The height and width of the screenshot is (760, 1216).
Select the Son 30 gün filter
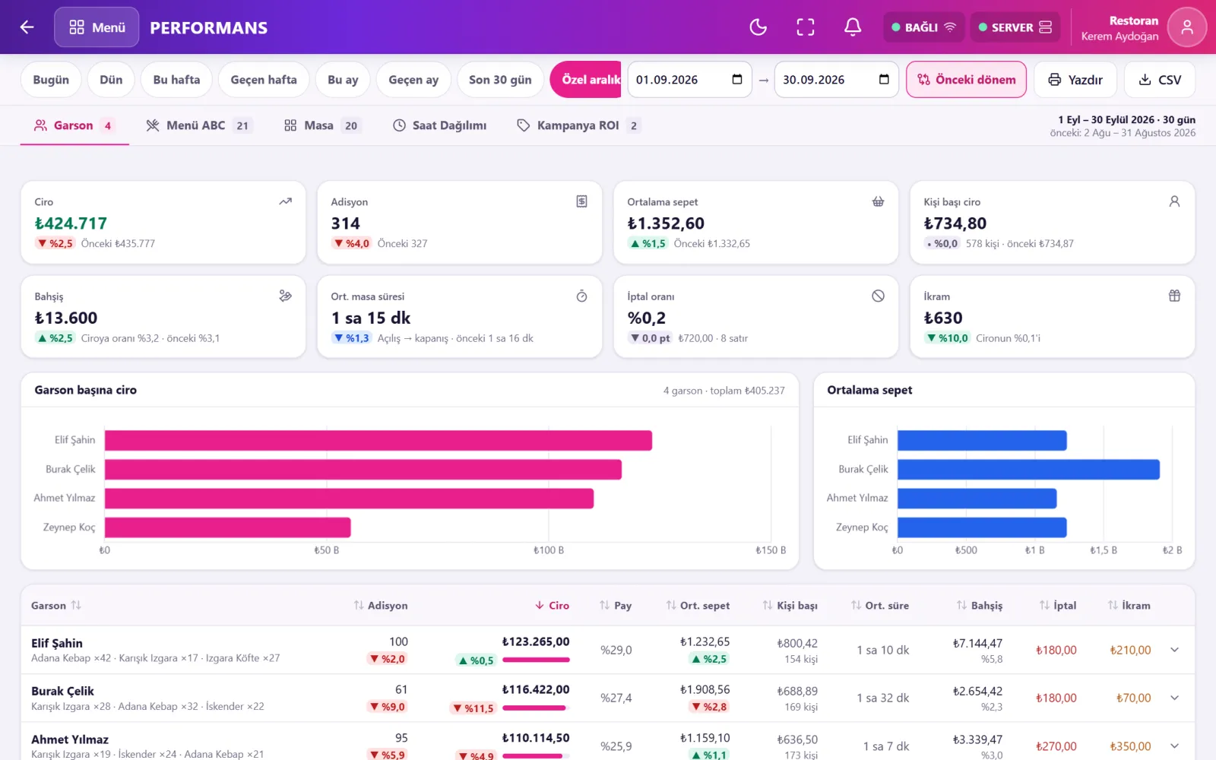point(500,80)
